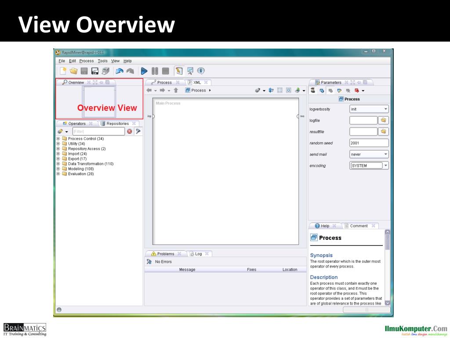Open the logverbosity dropdown
Viewport: 450px width, 338px height.
pos(369,109)
